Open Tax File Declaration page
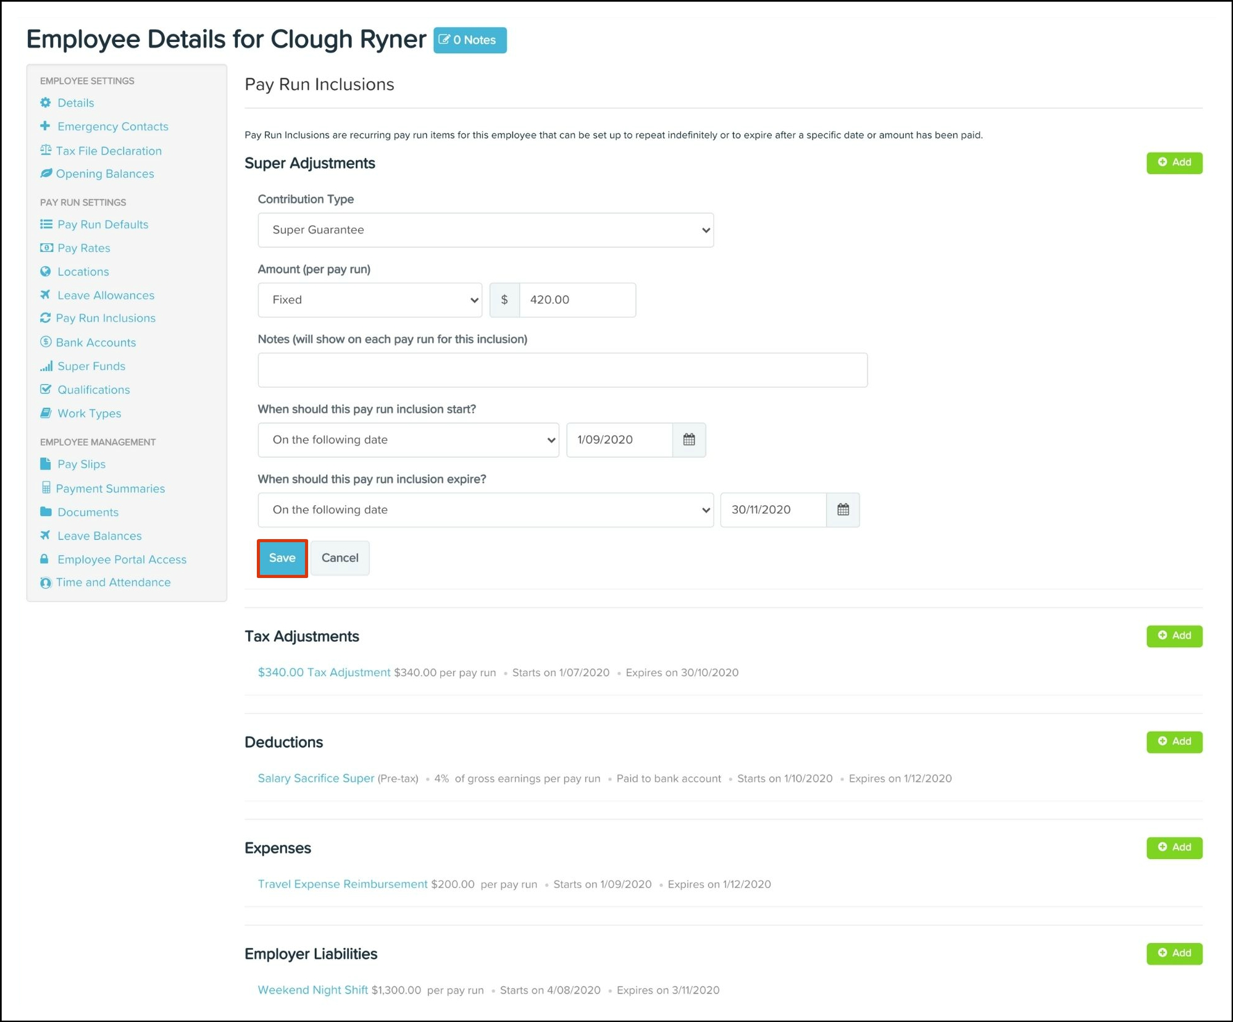Viewport: 1233px width, 1022px height. point(109,151)
